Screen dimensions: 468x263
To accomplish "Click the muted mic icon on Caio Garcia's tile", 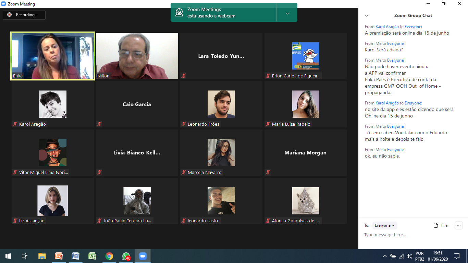I will pos(99,124).
